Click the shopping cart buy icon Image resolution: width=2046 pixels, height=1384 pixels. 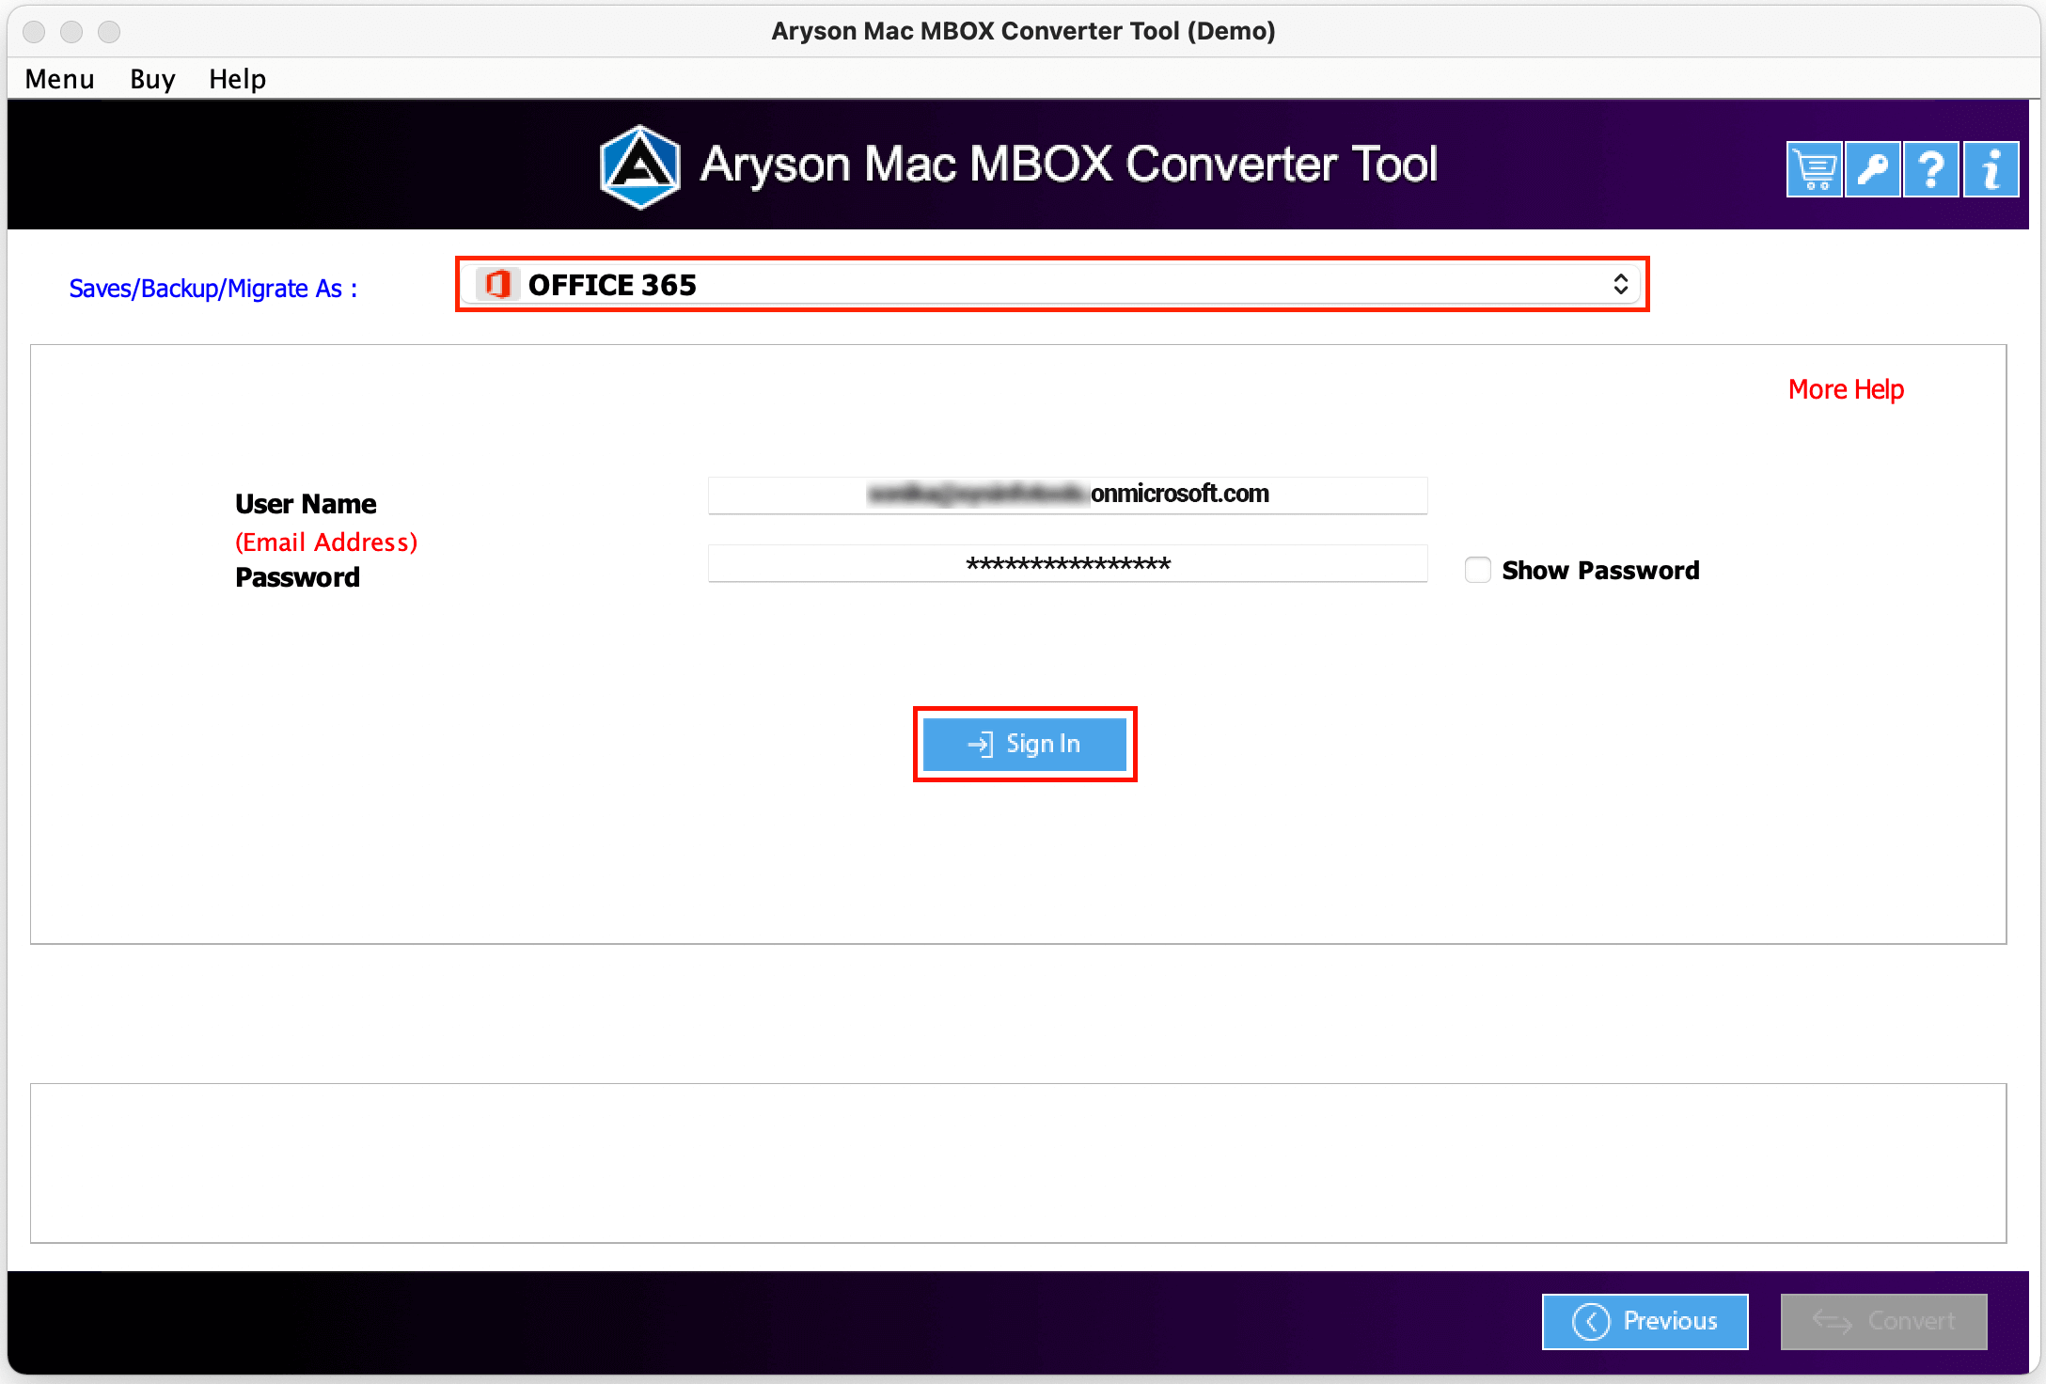click(x=1814, y=170)
